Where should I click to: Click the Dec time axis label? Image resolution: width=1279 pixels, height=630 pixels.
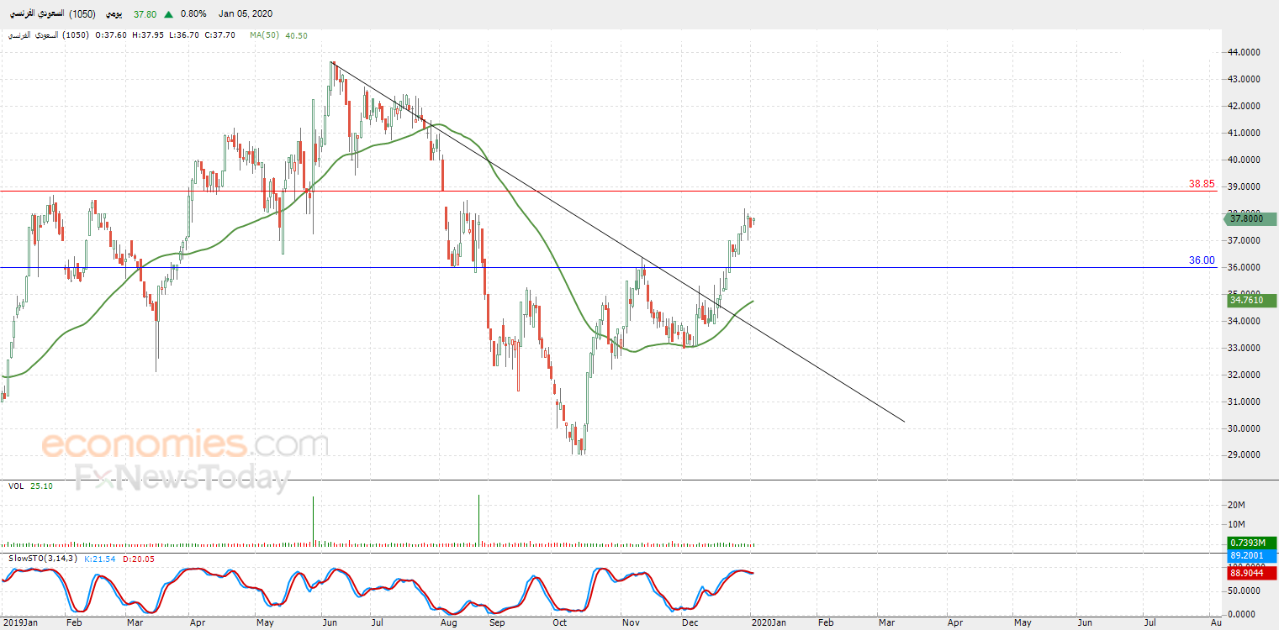[690, 622]
